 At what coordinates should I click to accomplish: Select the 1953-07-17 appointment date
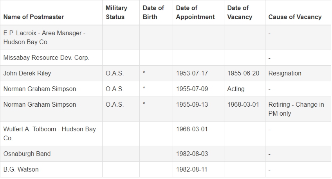tap(192, 73)
